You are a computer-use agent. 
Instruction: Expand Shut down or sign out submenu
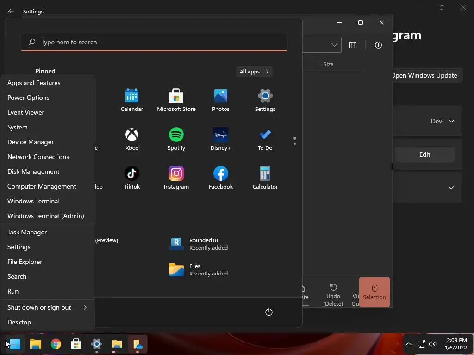point(48,307)
